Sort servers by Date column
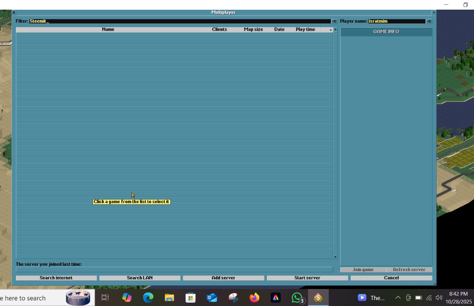 tap(279, 30)
